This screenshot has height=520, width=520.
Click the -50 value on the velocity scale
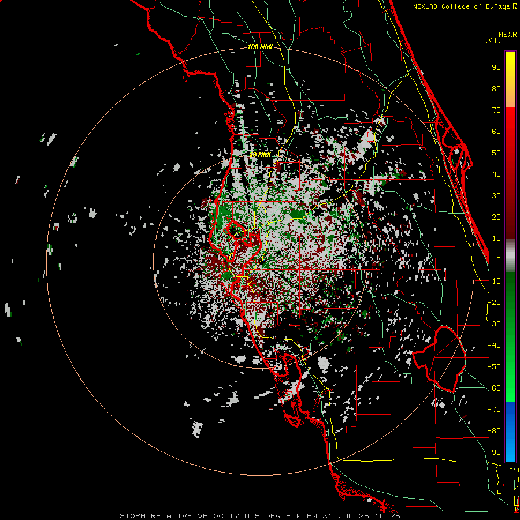[494, 366]
